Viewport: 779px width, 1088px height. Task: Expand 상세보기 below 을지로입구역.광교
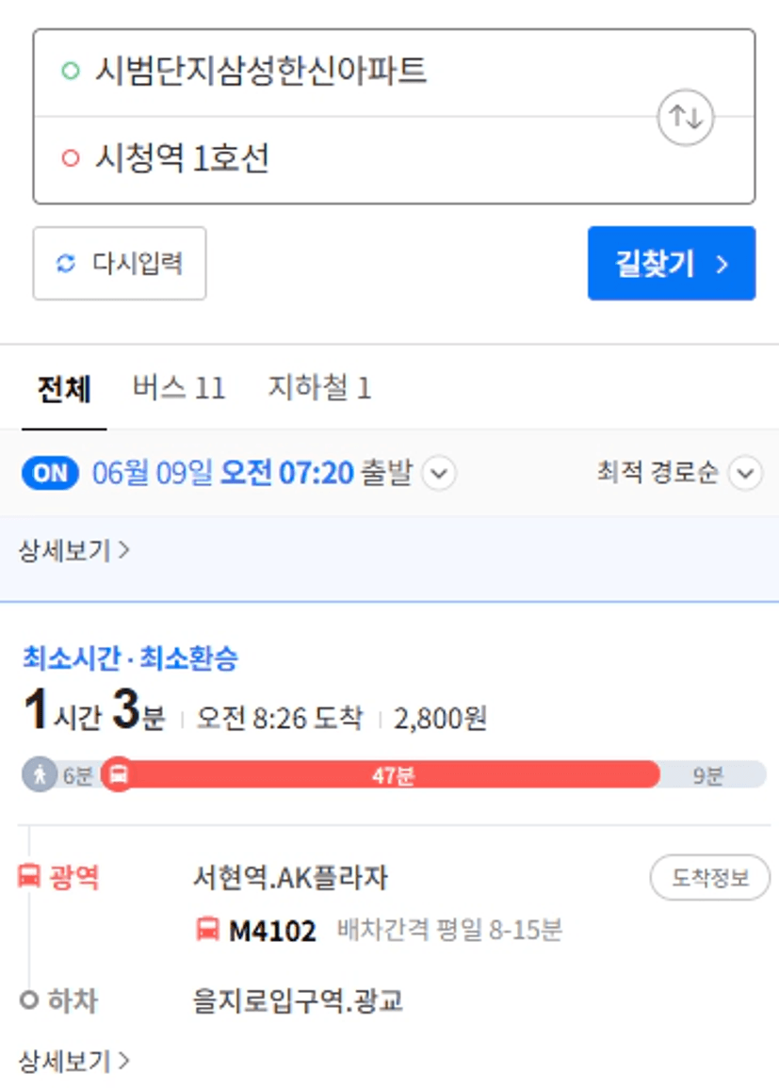[74, 1061]
